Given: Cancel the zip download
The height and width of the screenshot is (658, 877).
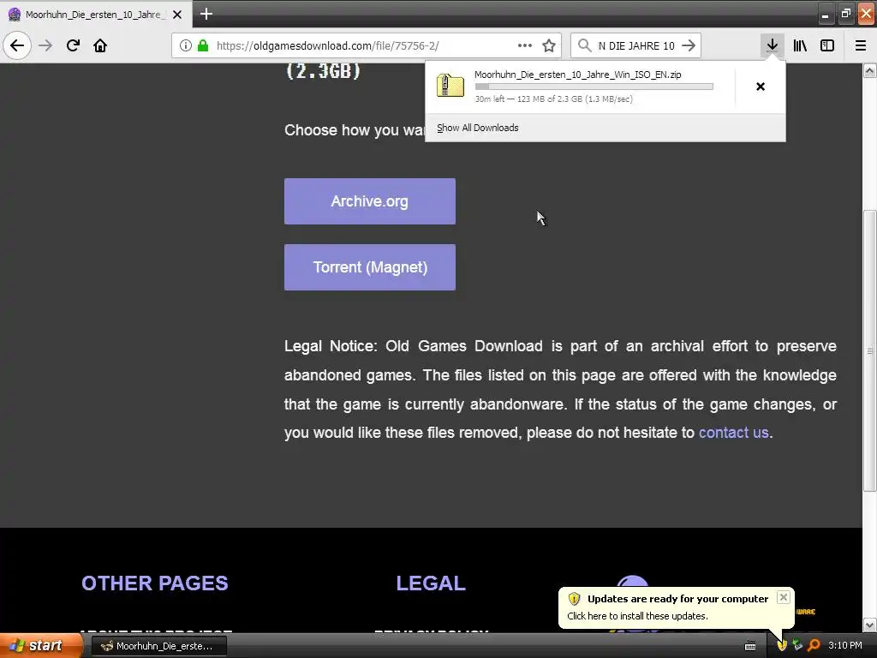Looking at the screenshot, I should pyautogui.click(x=761, y=87).
